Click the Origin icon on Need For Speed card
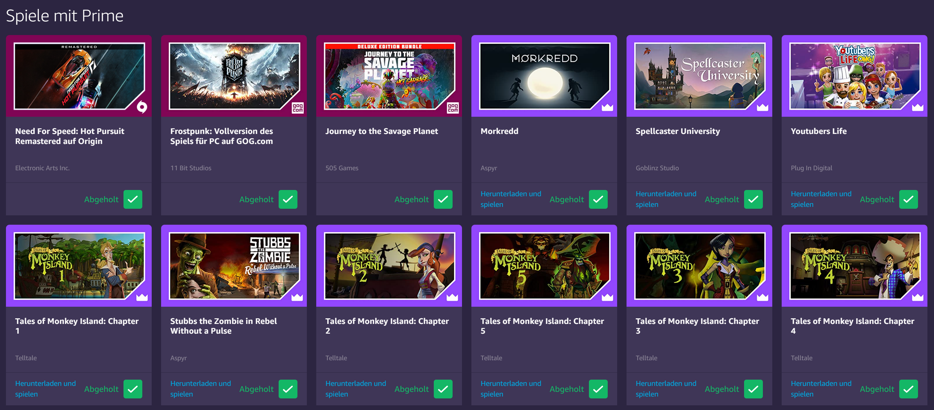The image size is (934, 410). tap(142, 107)
